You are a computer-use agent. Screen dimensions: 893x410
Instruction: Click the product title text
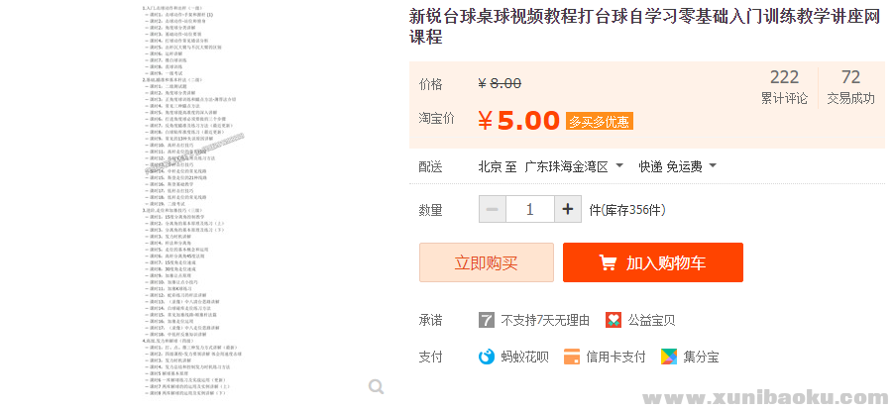[x=644, y=27]
